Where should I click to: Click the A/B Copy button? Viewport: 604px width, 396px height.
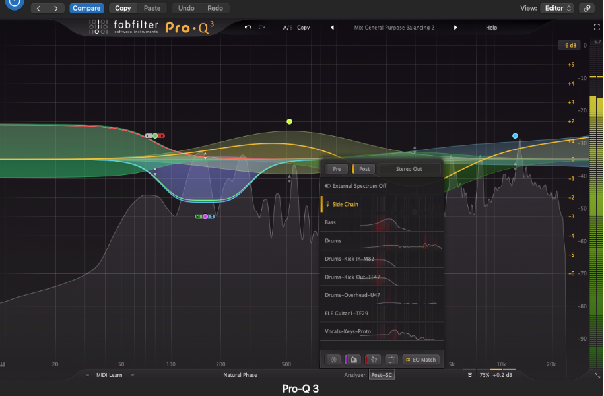pos(303,28)
